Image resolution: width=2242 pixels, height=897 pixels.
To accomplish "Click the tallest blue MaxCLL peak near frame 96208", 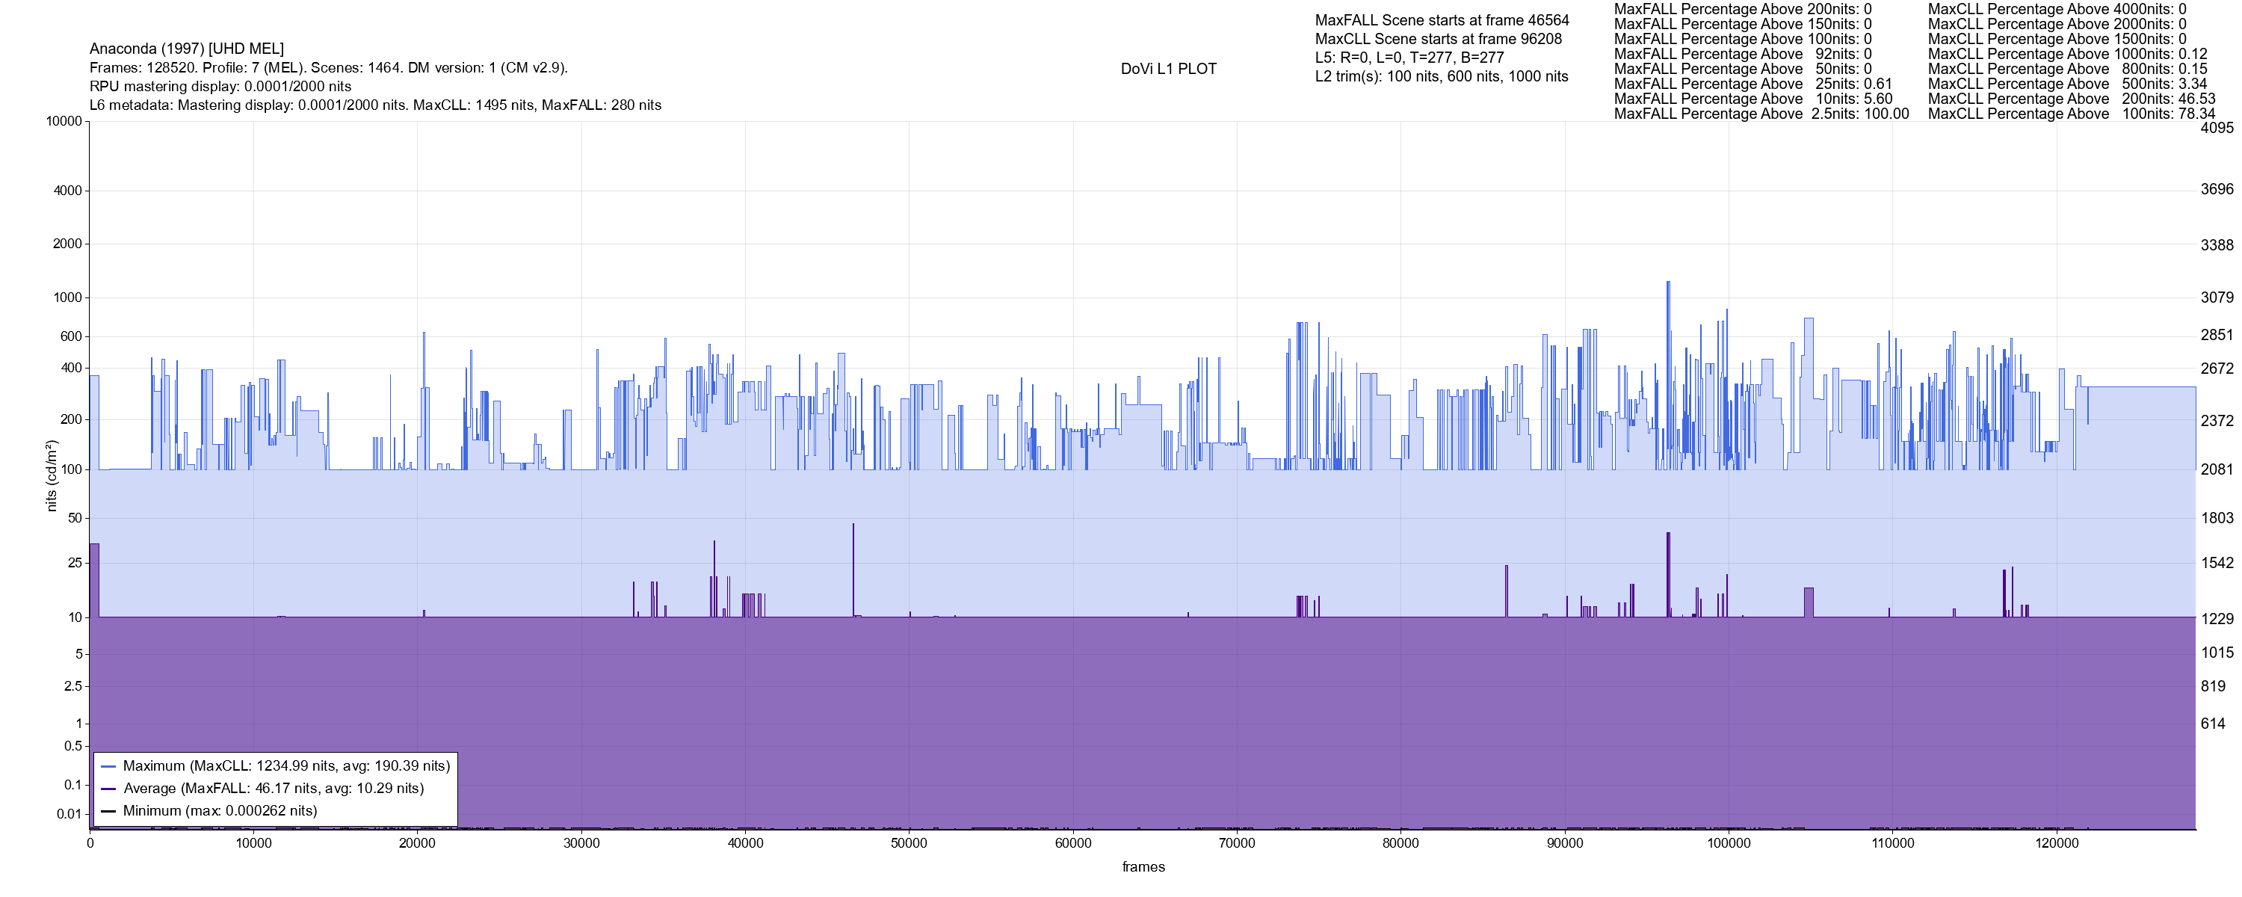I will (x=1667, y=284).
